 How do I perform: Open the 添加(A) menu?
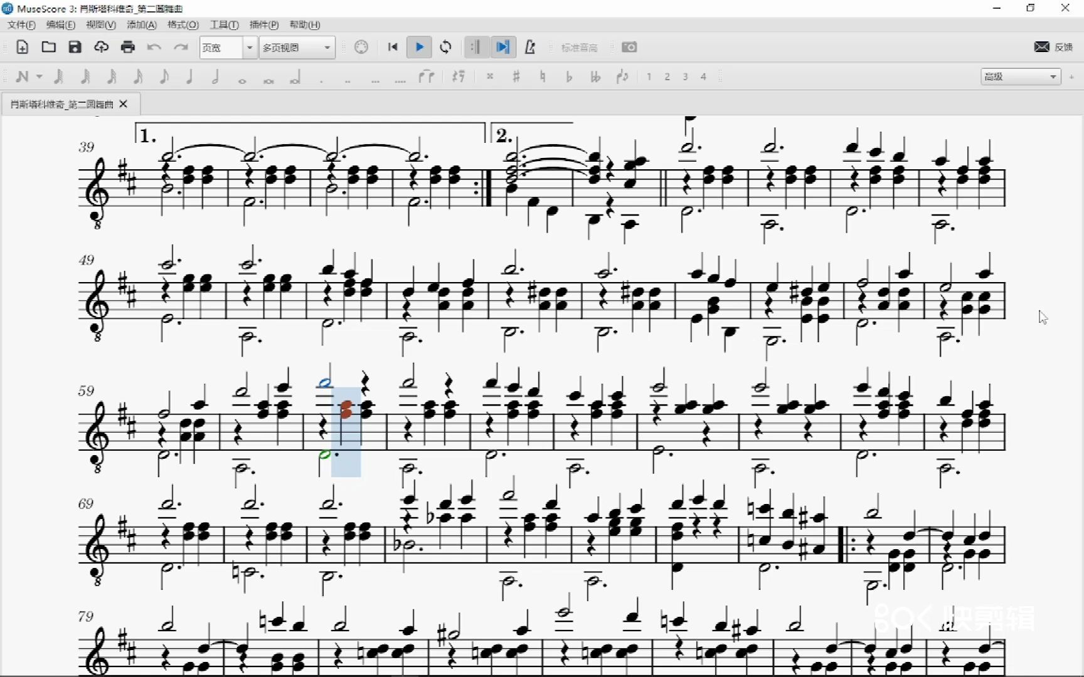pyautogui.click(x=142, y=24)
